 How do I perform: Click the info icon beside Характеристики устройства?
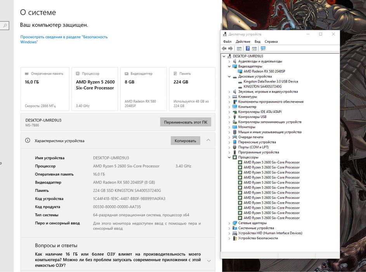click(28, 140)
